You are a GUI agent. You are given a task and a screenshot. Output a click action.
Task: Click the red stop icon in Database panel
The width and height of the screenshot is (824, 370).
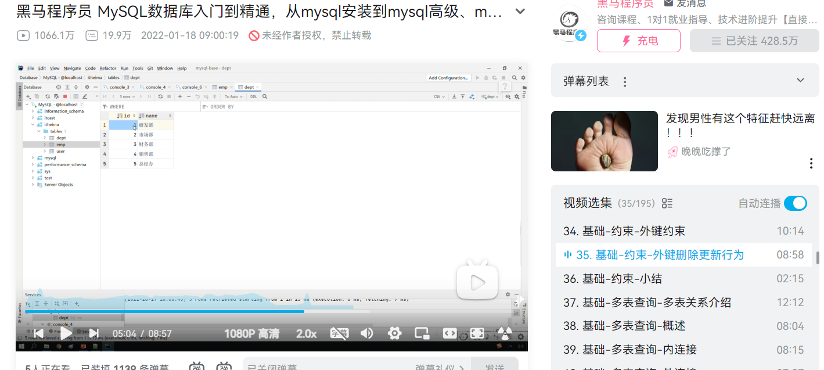pos(65,96)
